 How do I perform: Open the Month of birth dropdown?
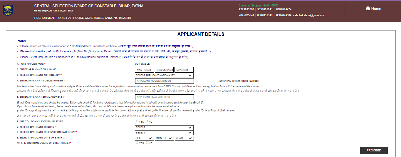click(164, 138)
